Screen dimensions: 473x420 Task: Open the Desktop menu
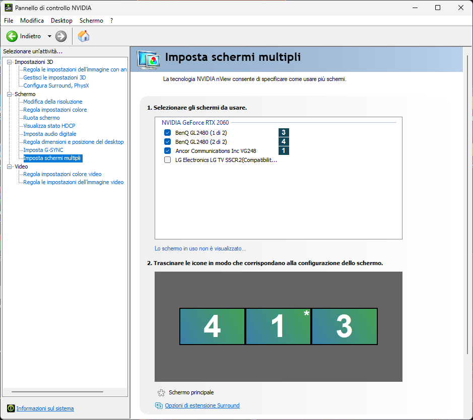pos(61,21)
